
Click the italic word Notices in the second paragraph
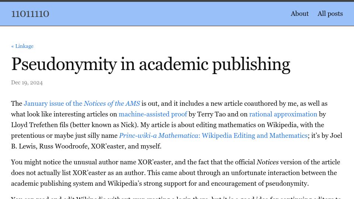(x=268, y=162)
